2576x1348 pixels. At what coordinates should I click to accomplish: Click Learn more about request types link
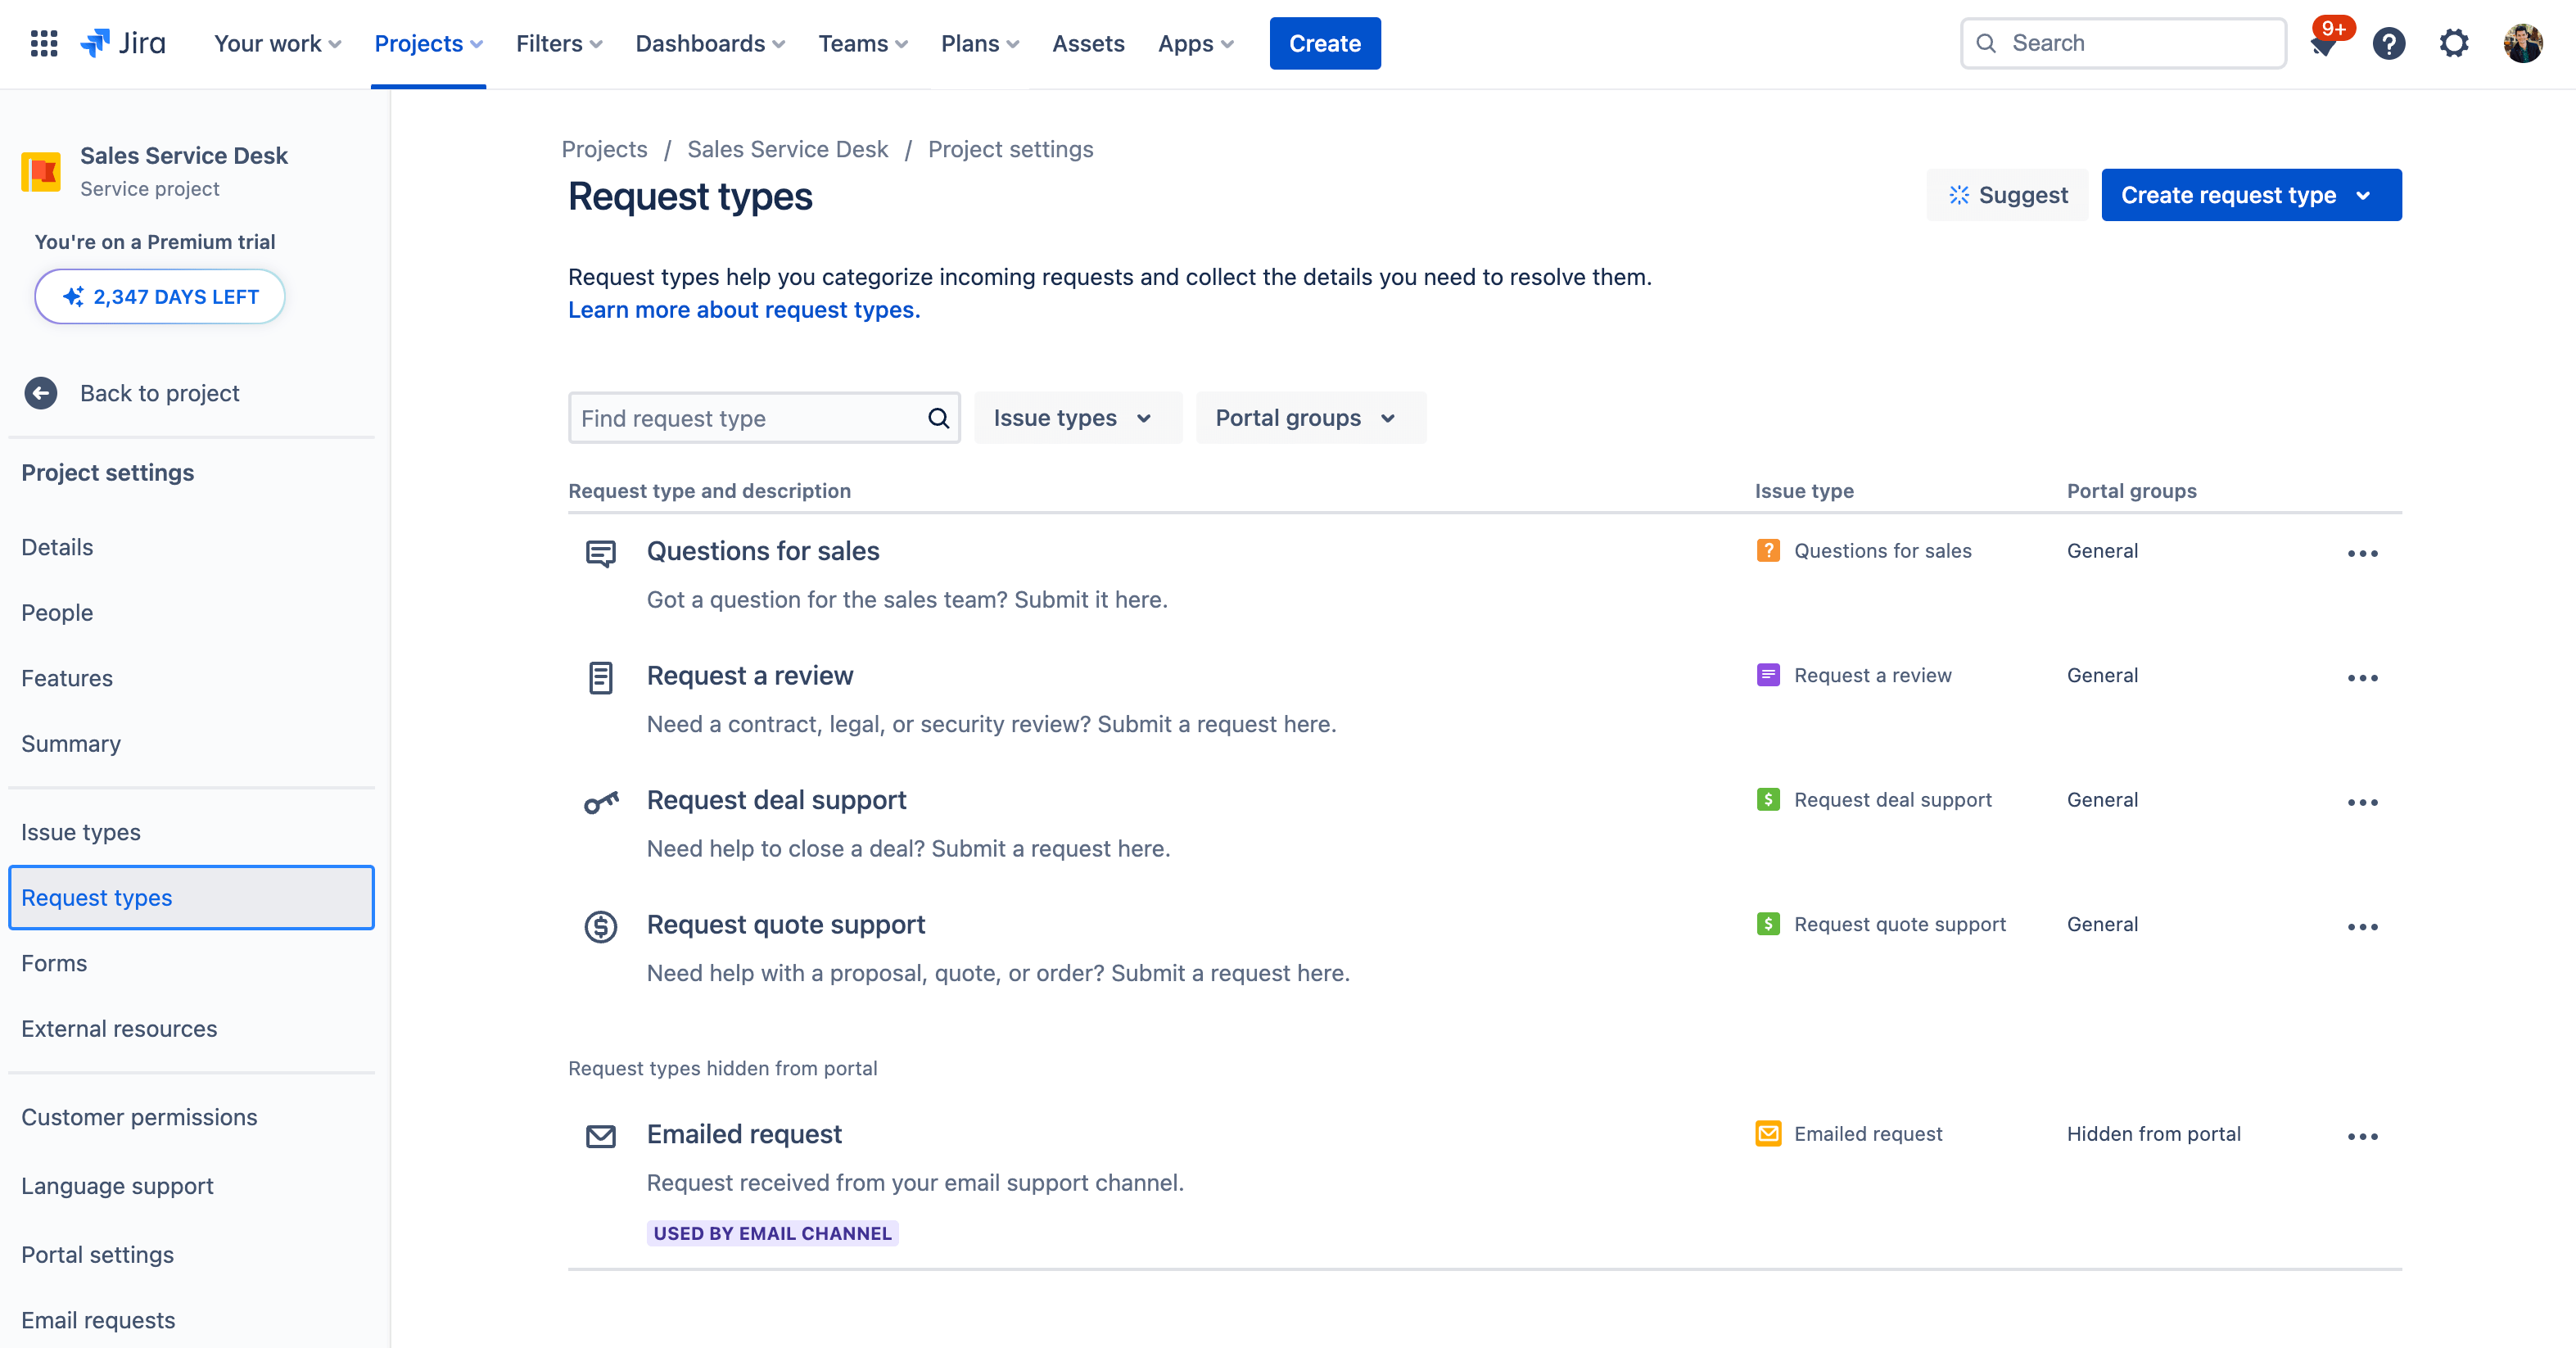[x=744, y=309]
